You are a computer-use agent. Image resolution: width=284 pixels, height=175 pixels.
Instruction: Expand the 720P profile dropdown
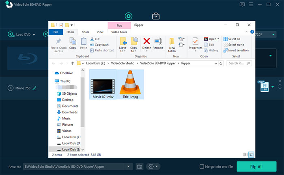pyautogui.click(x=273, y=34)
